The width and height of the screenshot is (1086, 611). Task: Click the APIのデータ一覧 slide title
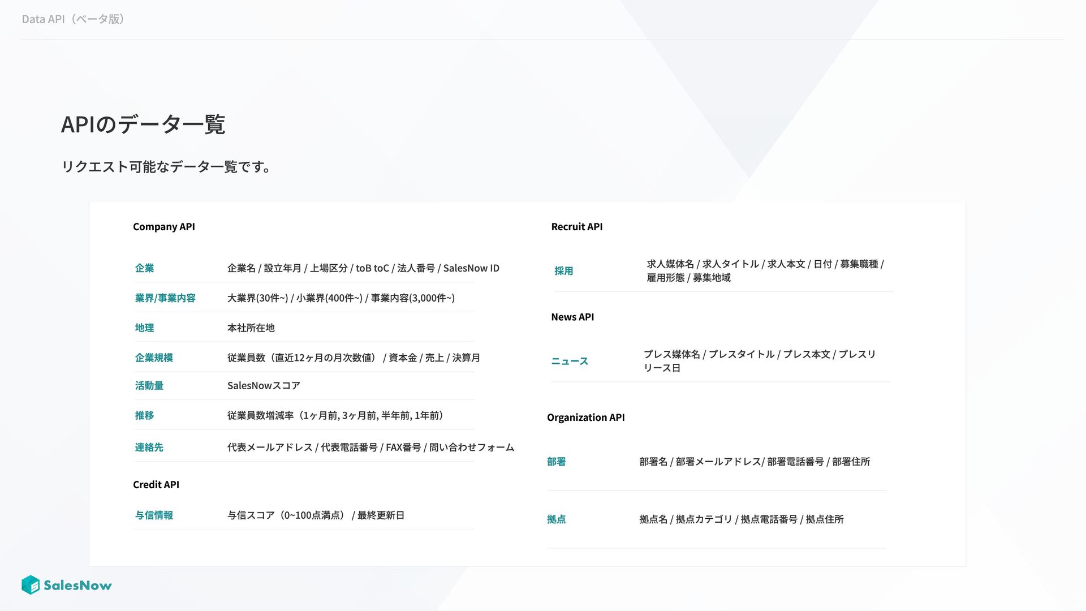point(143,124)
